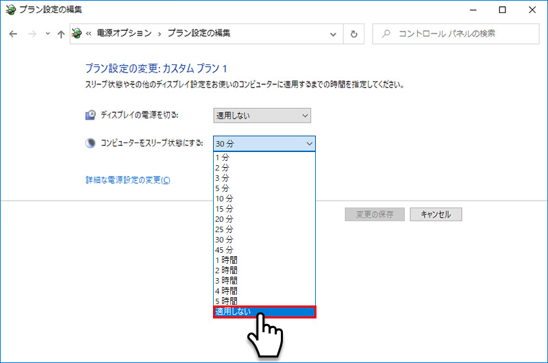Choose 10 分 sleep time
Image resolution: width=548 pixels, height=363 pixels.
(264, 199)
